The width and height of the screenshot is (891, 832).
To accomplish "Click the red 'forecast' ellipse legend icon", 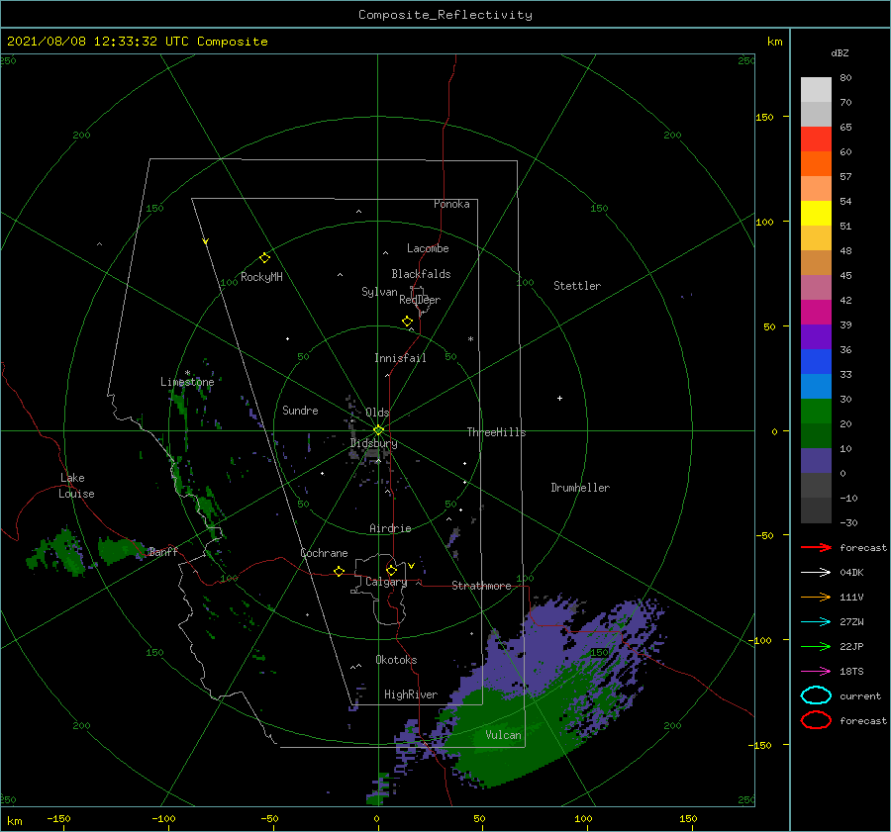I will click(816, 720).
